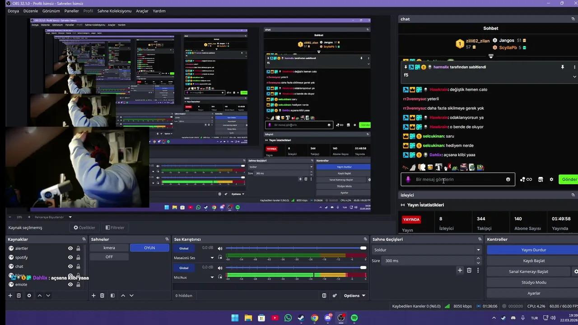This screenshot has width=578, height=325.
Task: Unlock the chat source lock
Action: [x=78, y=266]
